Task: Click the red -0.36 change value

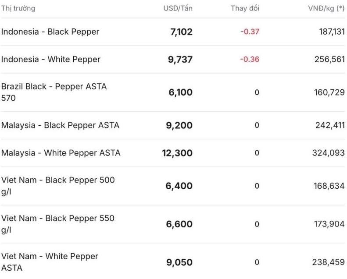Action: coord(250,59)
